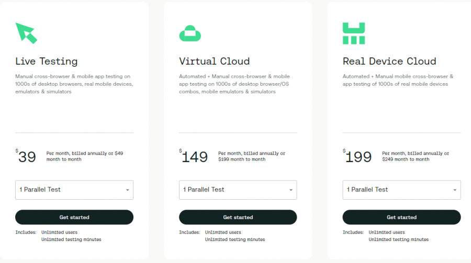Select the Live Testing plan heading

coord(47,61)
